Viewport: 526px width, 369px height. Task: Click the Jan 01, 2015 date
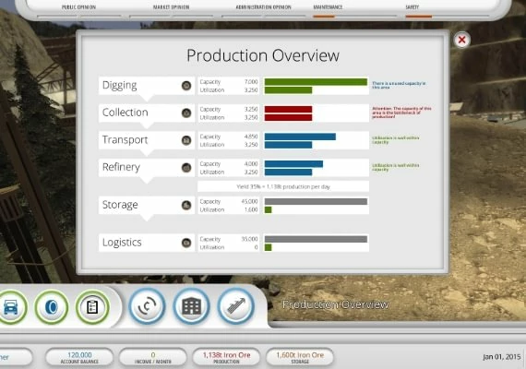point(502,357)
